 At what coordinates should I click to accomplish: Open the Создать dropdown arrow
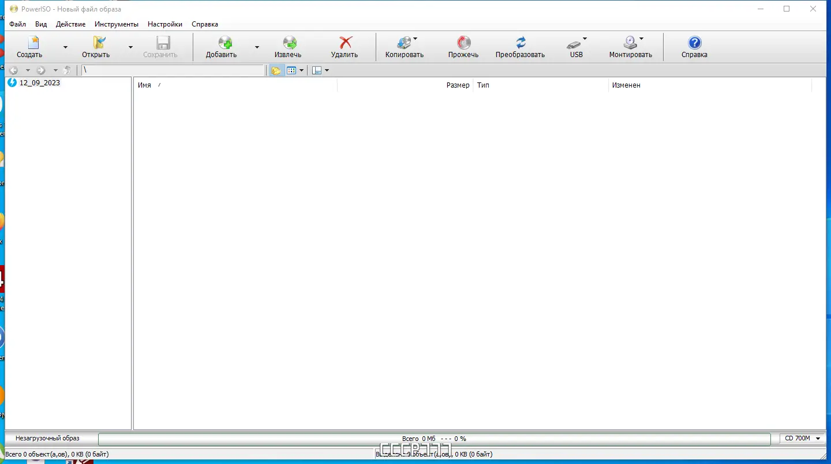(65, 47)
